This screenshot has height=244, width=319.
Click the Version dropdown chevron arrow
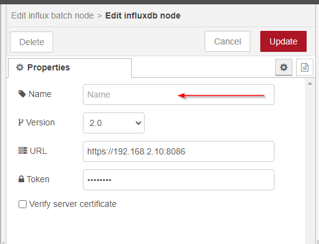138,123
